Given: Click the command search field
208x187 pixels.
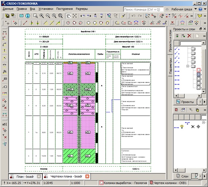Looking at the screenshot, I should coord(143,10).
